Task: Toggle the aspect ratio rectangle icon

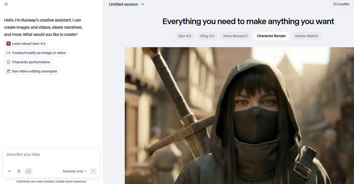Action: point(29,171)
